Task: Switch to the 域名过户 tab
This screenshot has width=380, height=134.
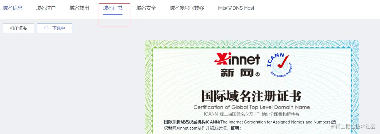Action: [x=46, y=8]
